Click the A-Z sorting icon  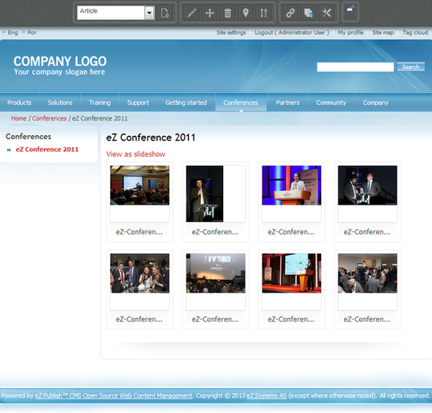(x=264, y=13)
